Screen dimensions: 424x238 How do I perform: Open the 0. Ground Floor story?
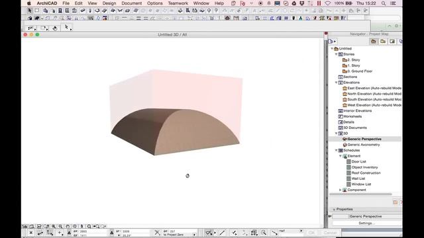pyautogui.click(x=360, y=71)
